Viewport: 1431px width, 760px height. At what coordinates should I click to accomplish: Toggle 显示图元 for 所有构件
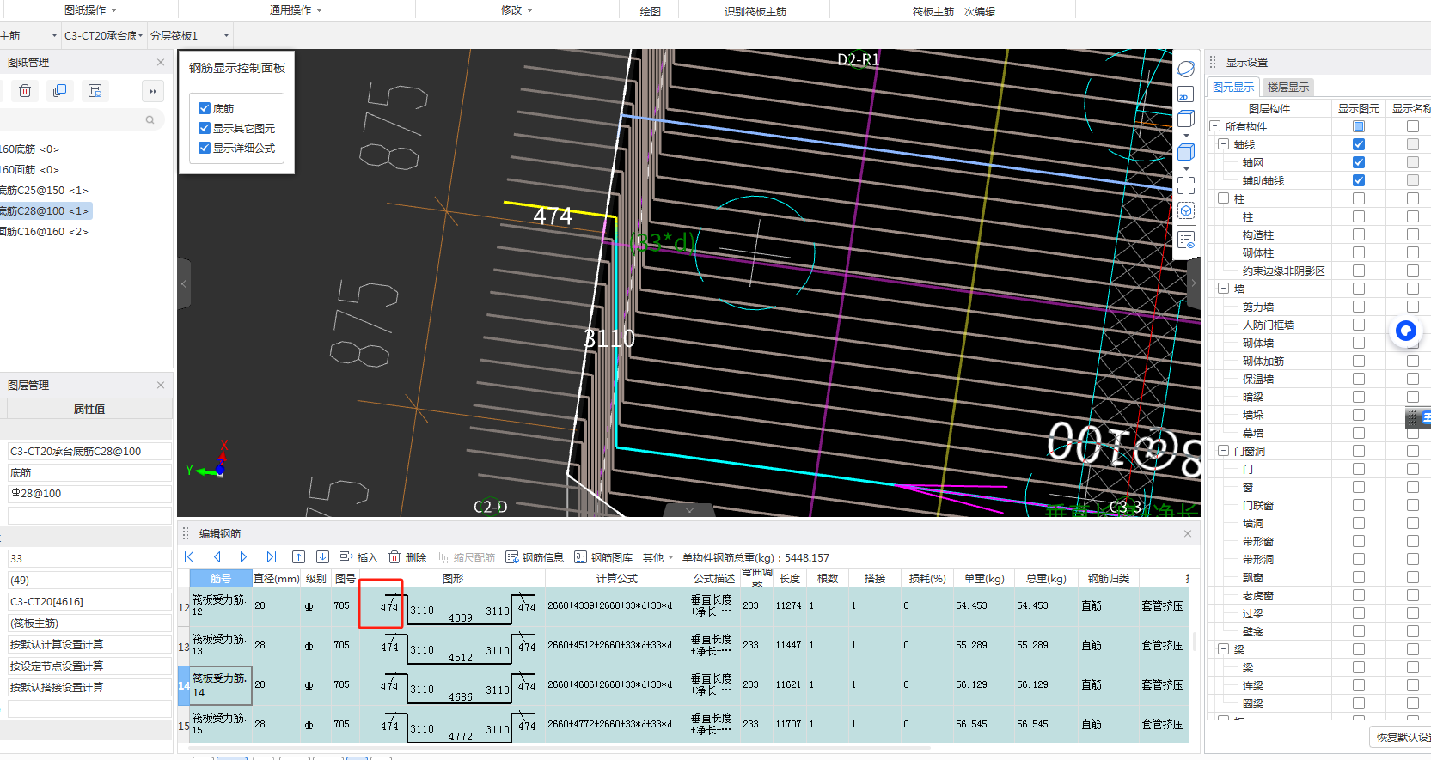click(1359, 126)
